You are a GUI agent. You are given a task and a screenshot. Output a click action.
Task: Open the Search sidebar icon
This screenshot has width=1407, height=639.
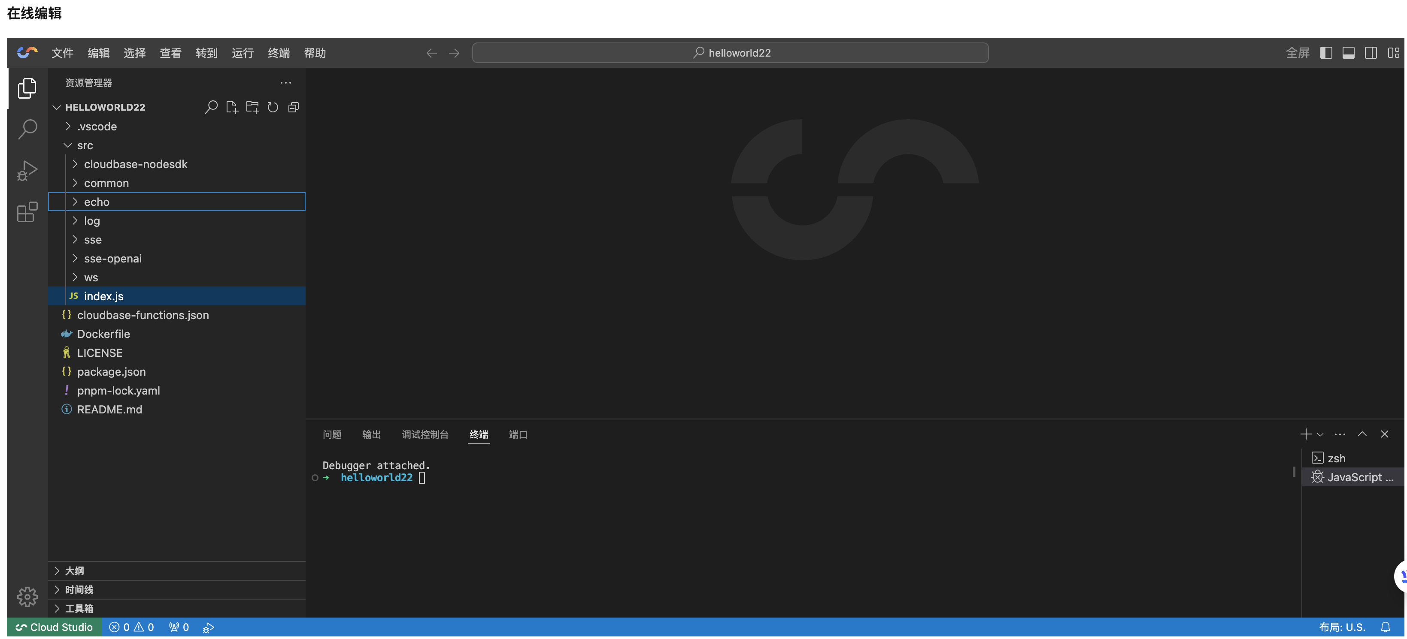[27, 129]
